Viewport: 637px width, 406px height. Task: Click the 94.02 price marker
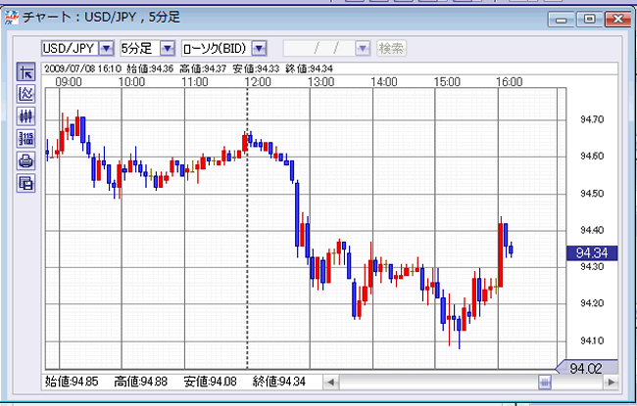click(x=586, y=368)
